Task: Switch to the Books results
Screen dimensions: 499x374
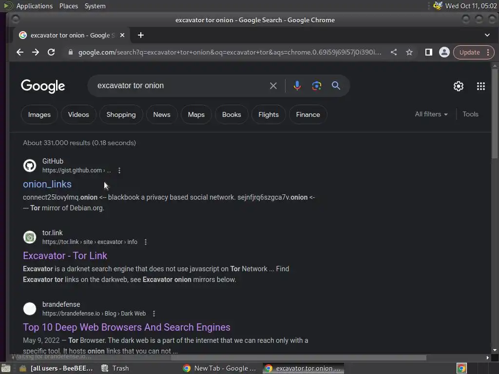Action: click(x=231, y=114)
